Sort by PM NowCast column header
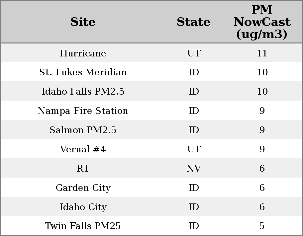303x236 pixels. point(262,22)
